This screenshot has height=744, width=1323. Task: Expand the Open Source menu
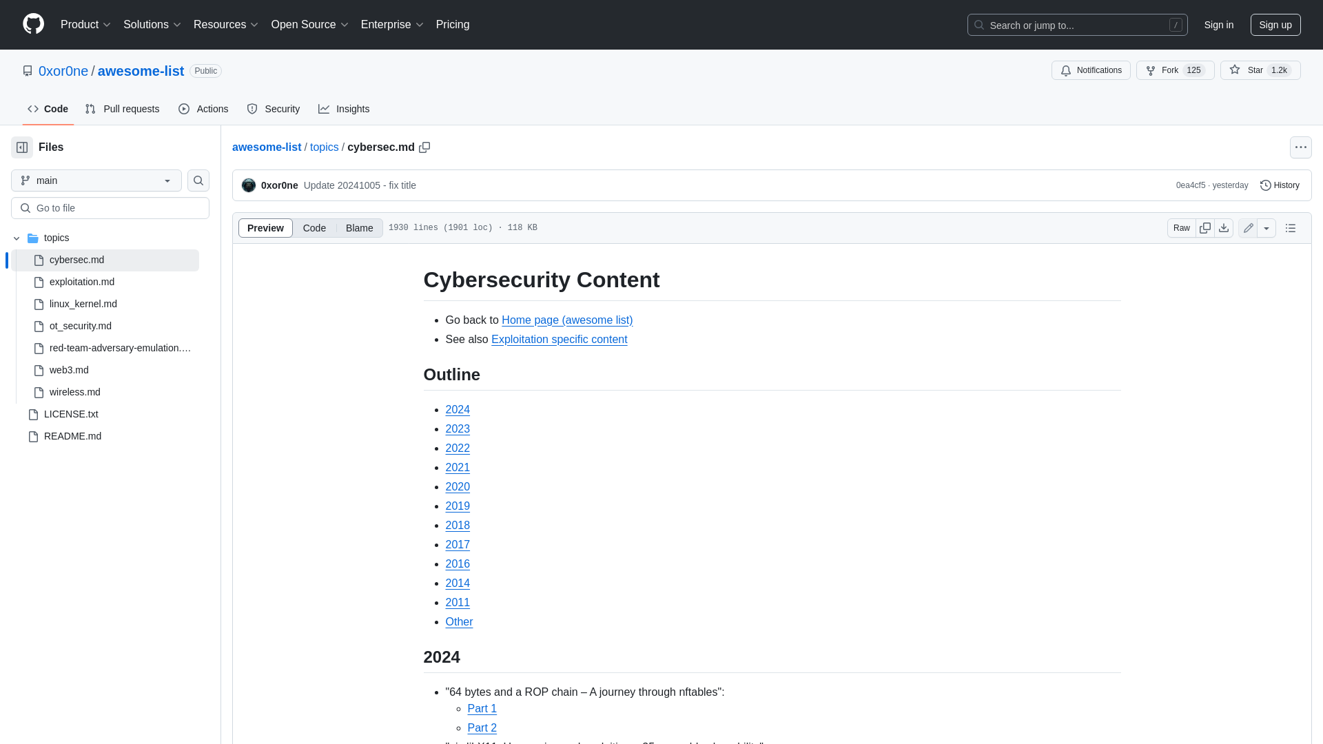pos(310,25)
